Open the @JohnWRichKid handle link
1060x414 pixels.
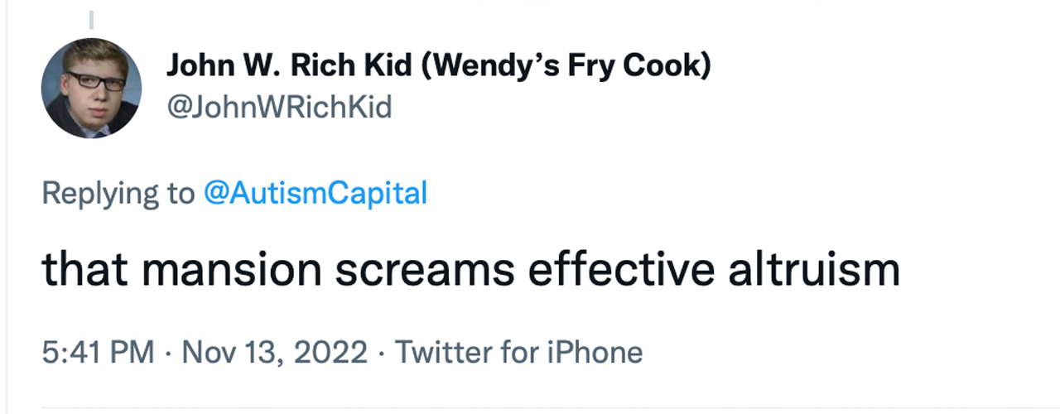[279, 107]
